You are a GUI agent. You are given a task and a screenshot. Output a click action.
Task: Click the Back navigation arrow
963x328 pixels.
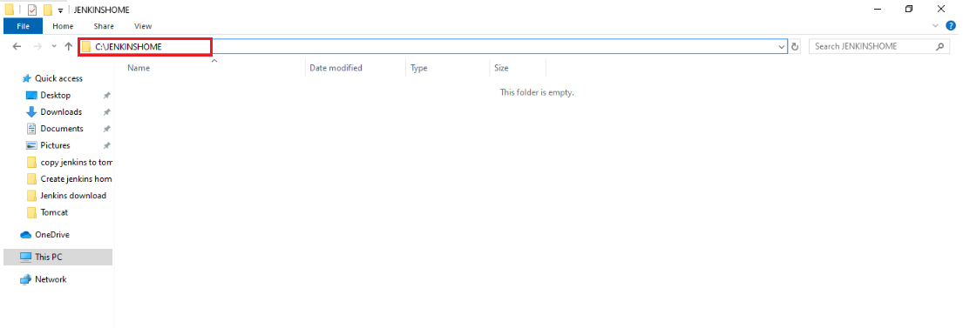coord(17,47)
